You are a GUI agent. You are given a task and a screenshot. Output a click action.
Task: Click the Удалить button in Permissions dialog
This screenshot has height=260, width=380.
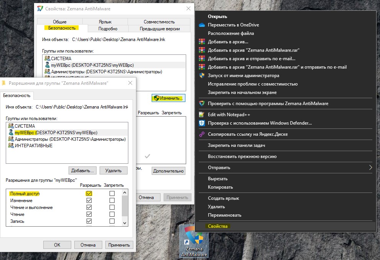(113, 171)
